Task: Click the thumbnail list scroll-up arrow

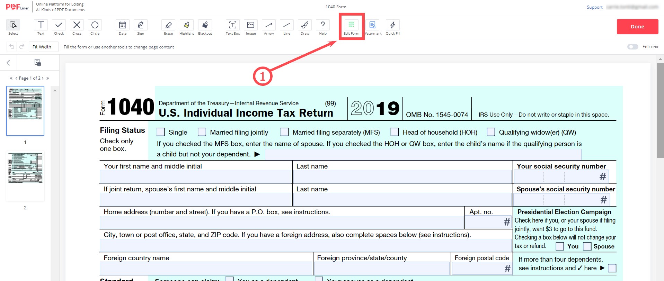Action: [x=55, y=90]
